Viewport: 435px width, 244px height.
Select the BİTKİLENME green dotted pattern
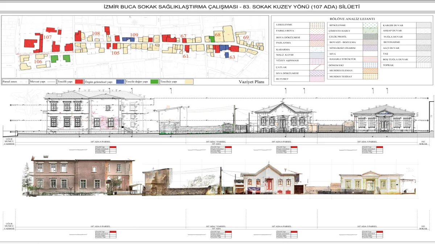pos(370,25)
